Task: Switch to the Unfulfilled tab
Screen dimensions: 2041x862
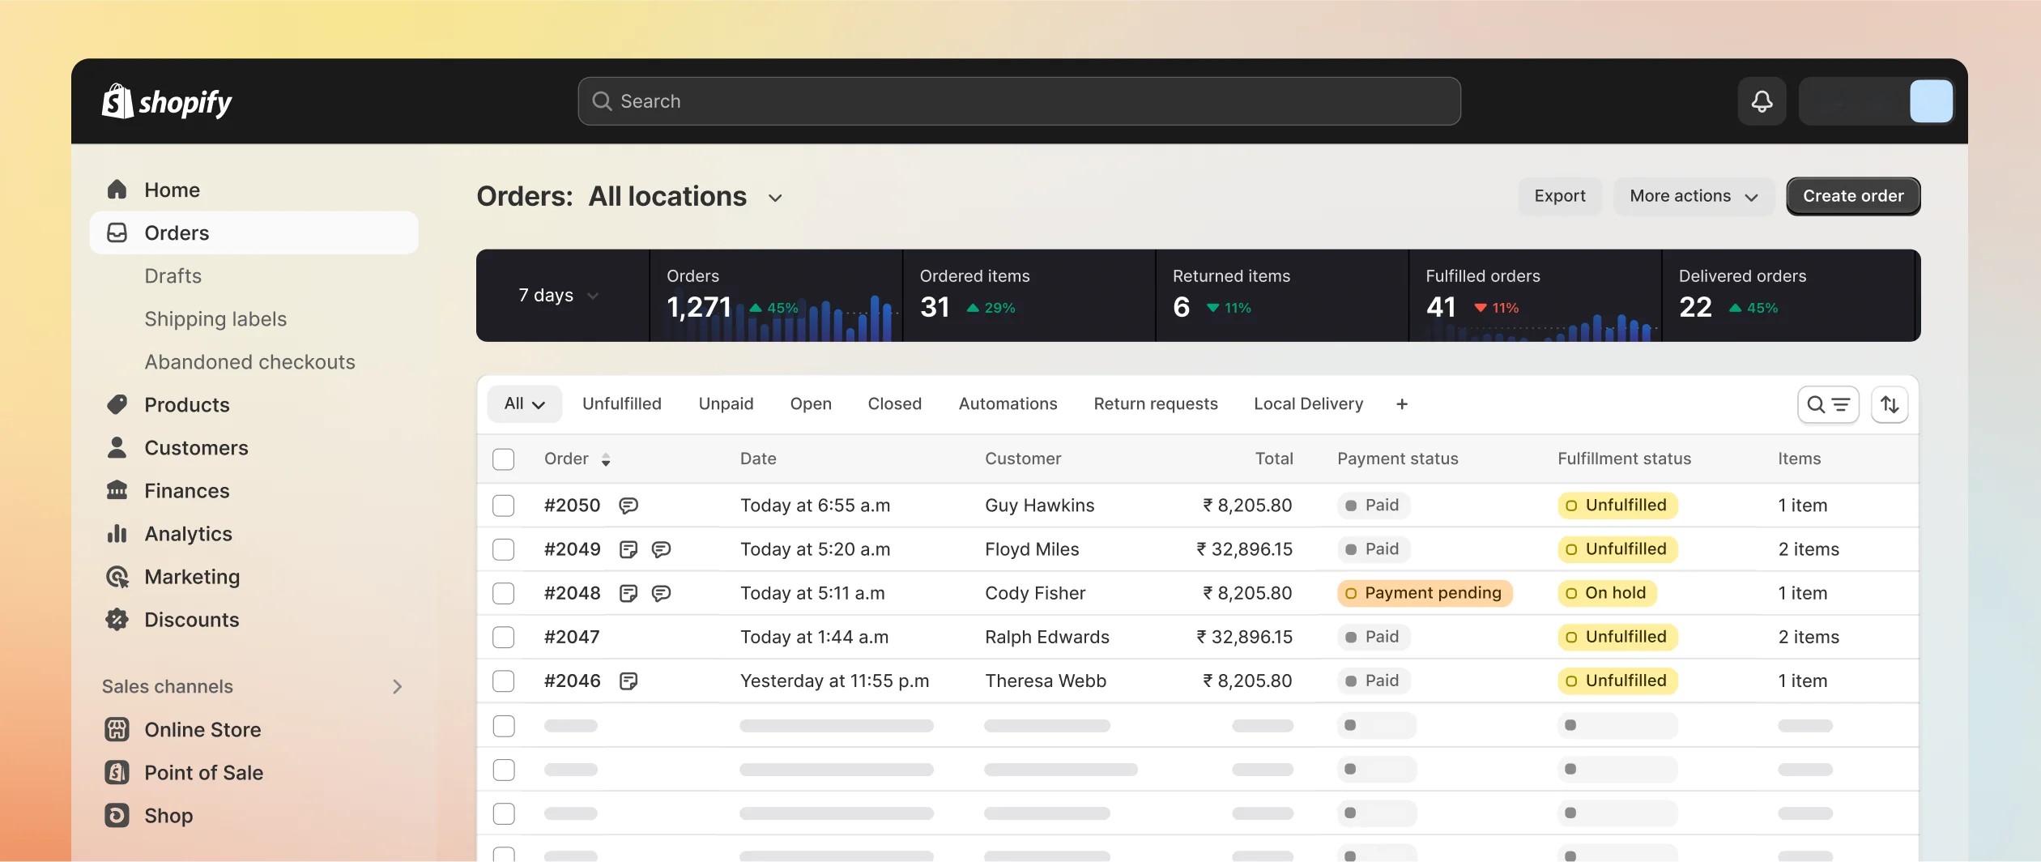Action: tap(622, 403)
